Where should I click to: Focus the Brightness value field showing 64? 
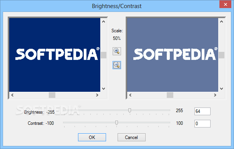(202, 111)
